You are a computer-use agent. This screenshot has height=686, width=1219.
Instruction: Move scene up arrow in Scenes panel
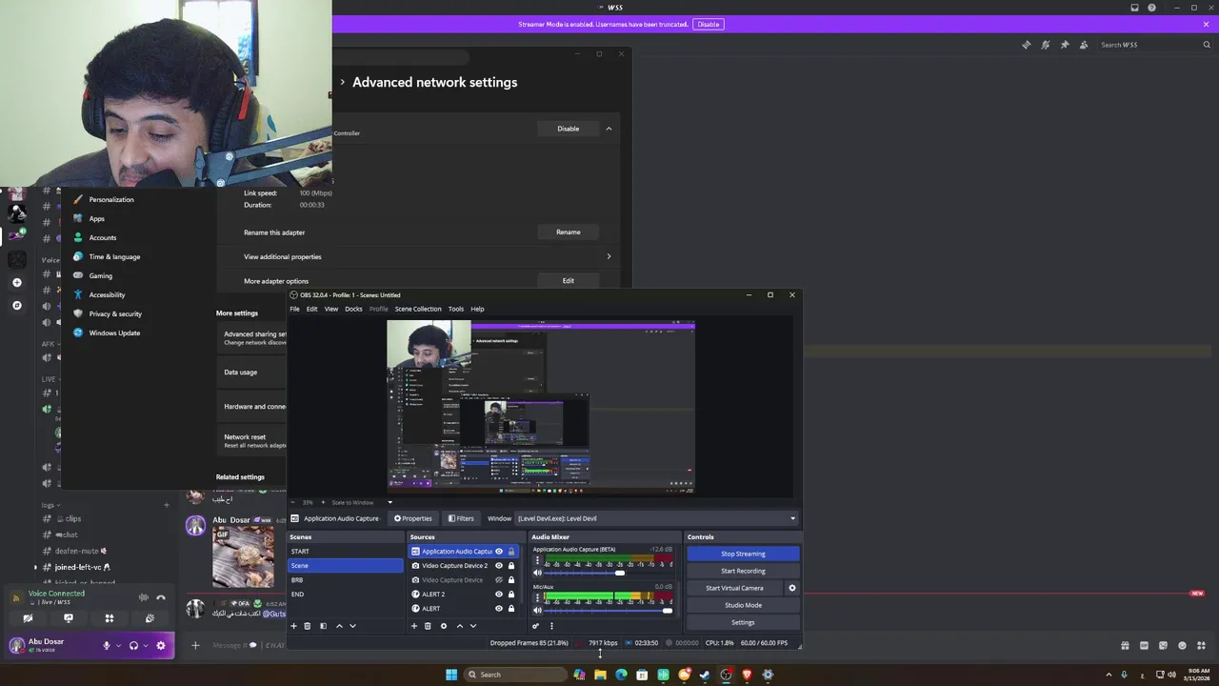pos(339,626)
